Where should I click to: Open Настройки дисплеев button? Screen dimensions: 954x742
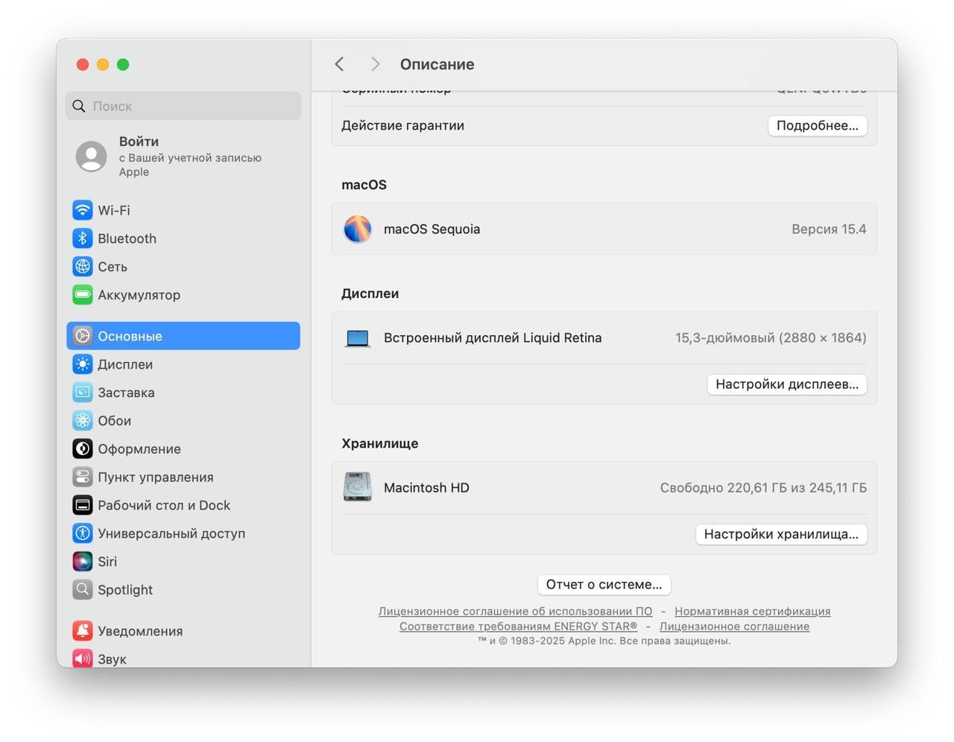(787, 384)
